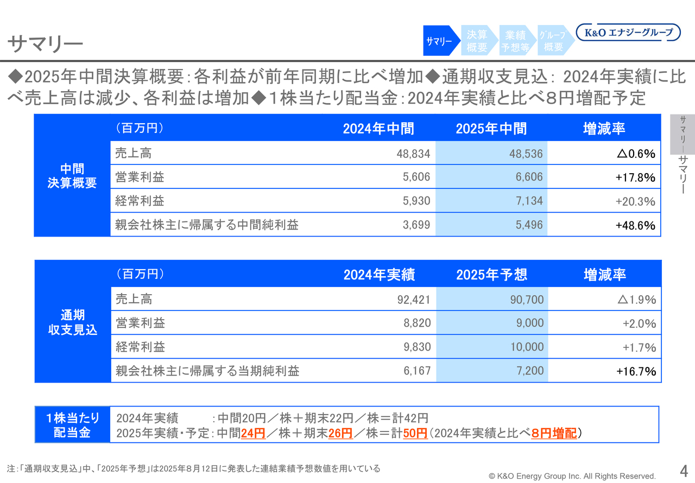Open the 2024年中間 header selector

(x=379, y=128)
